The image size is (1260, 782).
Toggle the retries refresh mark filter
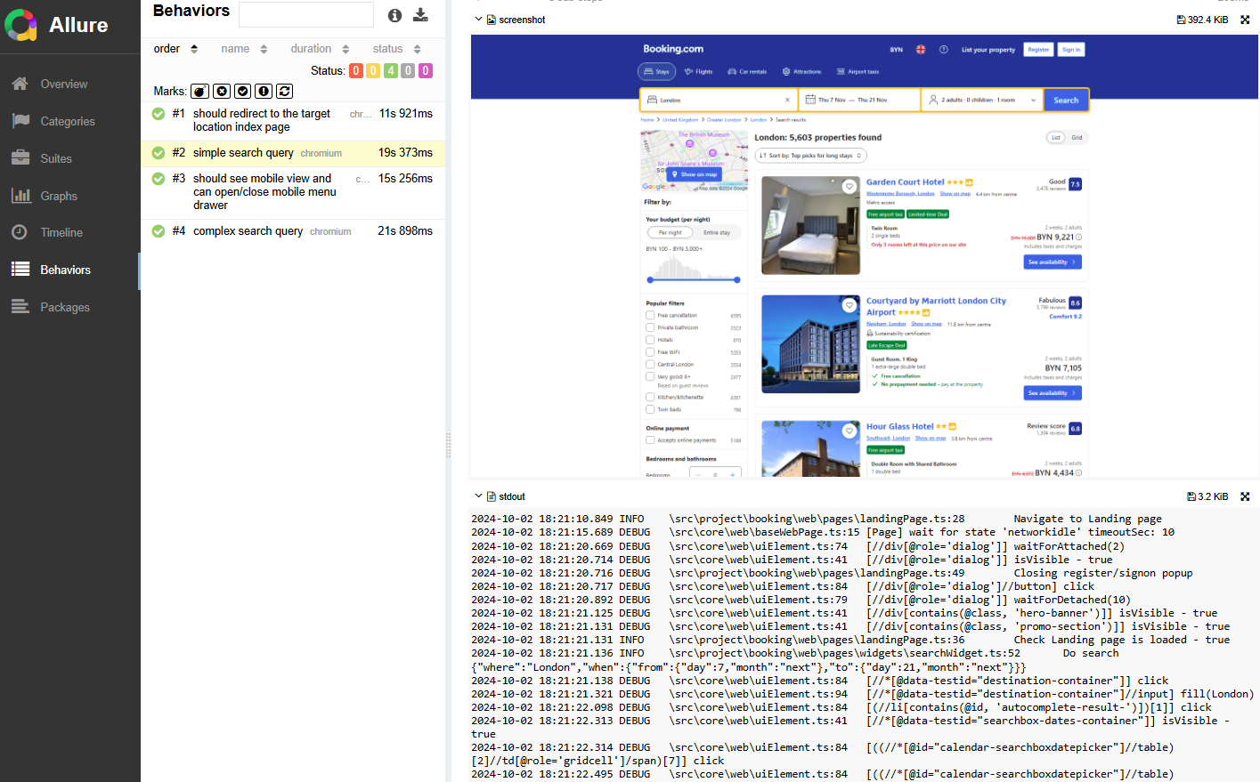(x=284, y=91)
